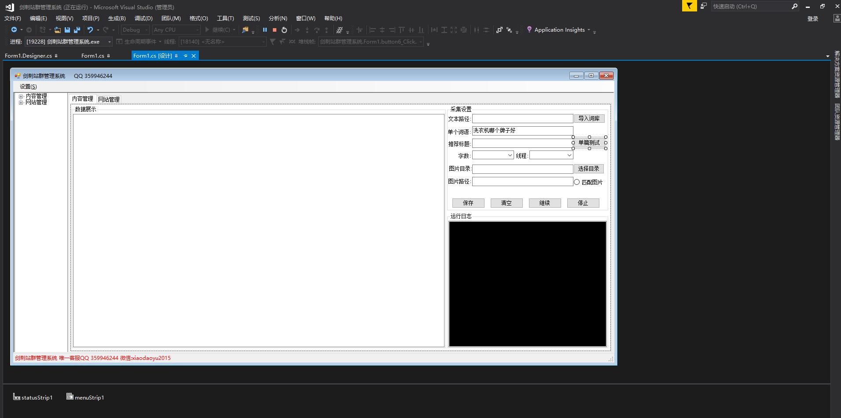
Task: Switch to the Form1.cs code tab
Action: point(92,55)
